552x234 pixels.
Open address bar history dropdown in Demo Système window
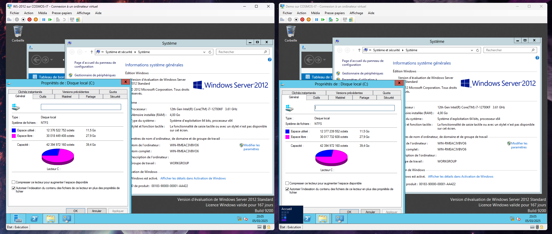click(472, 50)
